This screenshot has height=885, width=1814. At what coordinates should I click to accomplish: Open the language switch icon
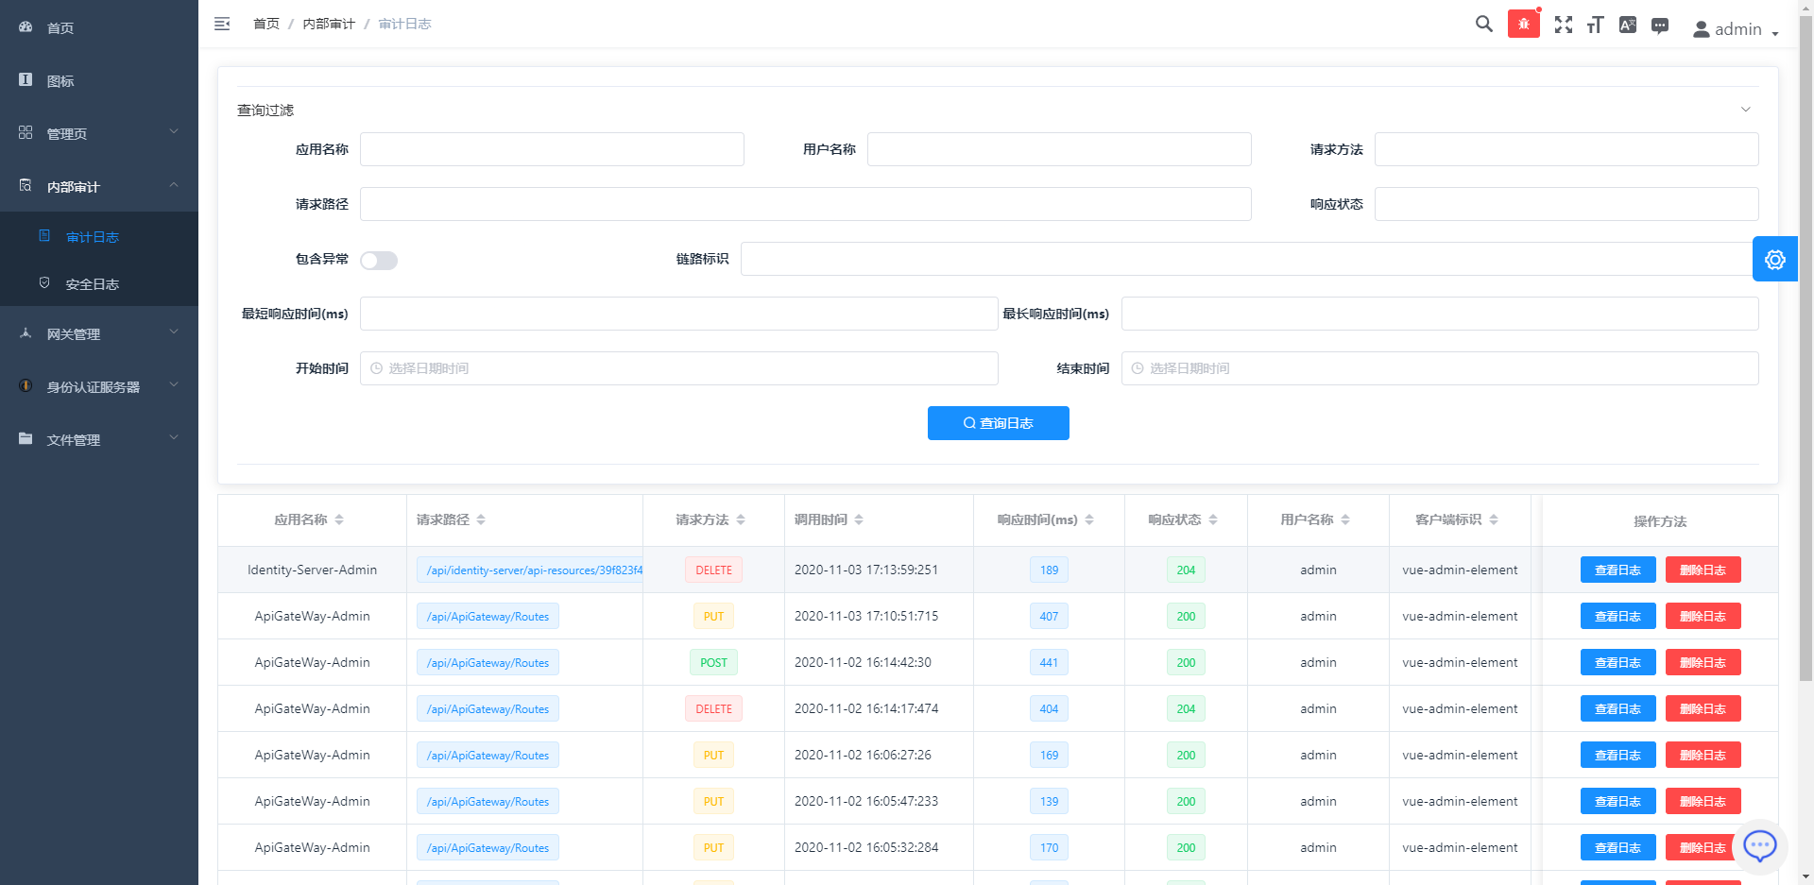(x=1627, y=26)
